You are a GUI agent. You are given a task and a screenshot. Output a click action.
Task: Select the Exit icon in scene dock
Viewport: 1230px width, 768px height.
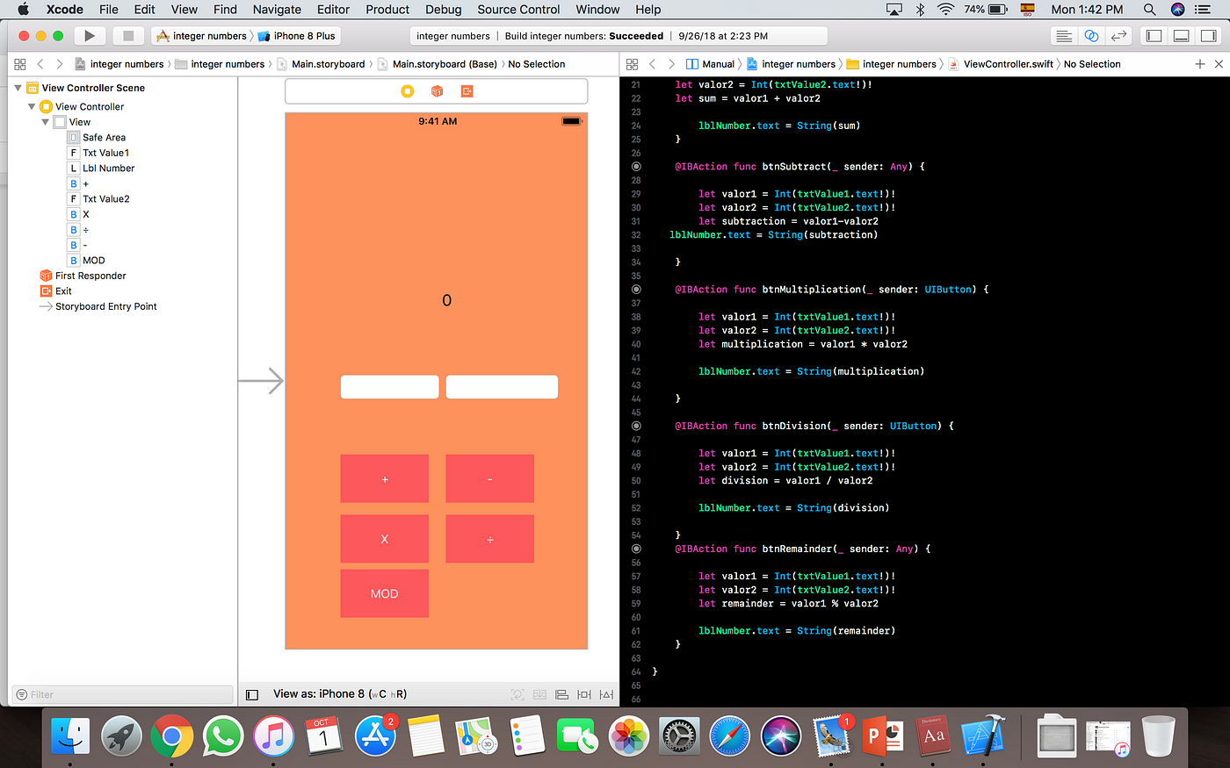467,91
